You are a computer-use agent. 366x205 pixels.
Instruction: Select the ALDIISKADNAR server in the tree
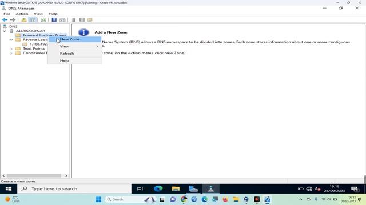tap(30, 31)
